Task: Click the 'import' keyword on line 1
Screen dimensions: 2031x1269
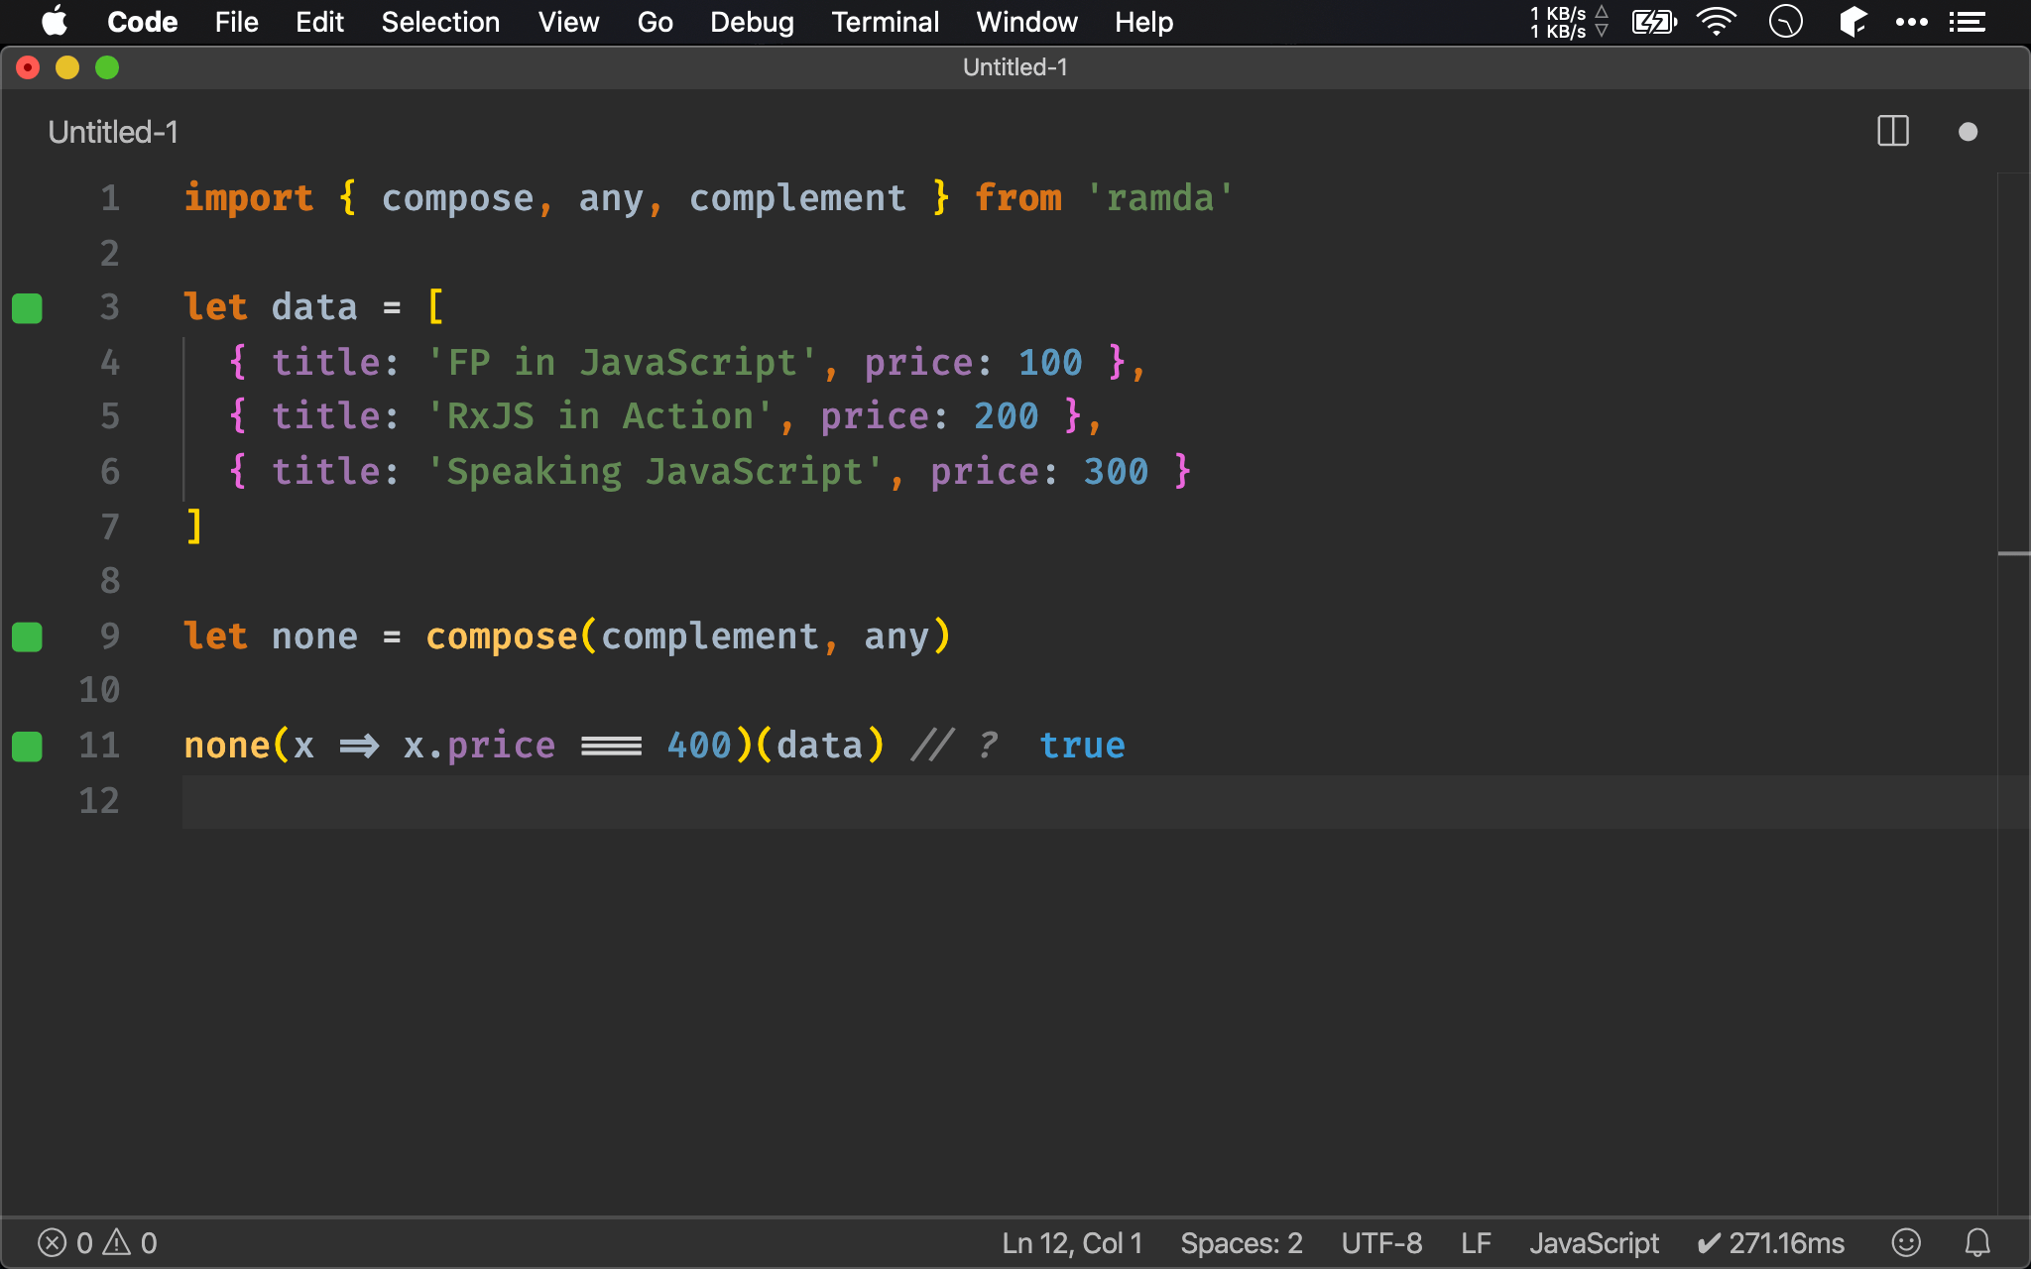Action: (x=249, y=198)
